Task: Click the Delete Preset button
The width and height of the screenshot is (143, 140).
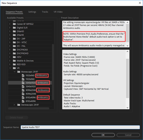Action: [x=17, y=118]
